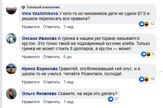The width and height of the screenshot is (163, 108).
Task: Open Ирина Борисова's avatar photo
Action: pos(11,69)
